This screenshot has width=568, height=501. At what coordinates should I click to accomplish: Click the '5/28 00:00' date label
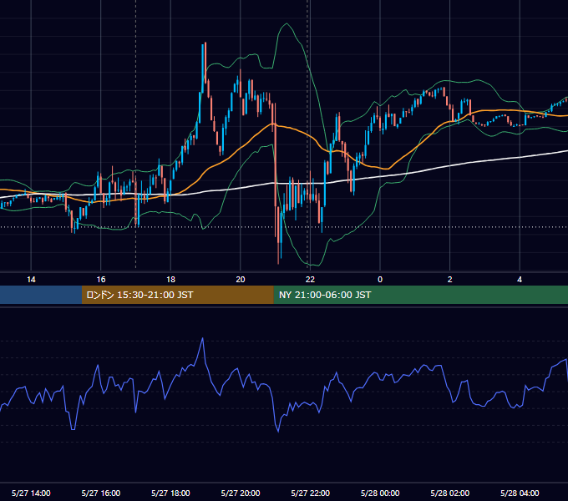click(x=380, y=493)
